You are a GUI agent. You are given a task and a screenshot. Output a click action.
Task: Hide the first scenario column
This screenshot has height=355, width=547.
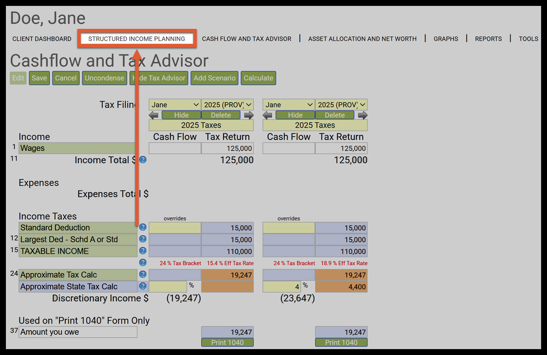point(181,115)
